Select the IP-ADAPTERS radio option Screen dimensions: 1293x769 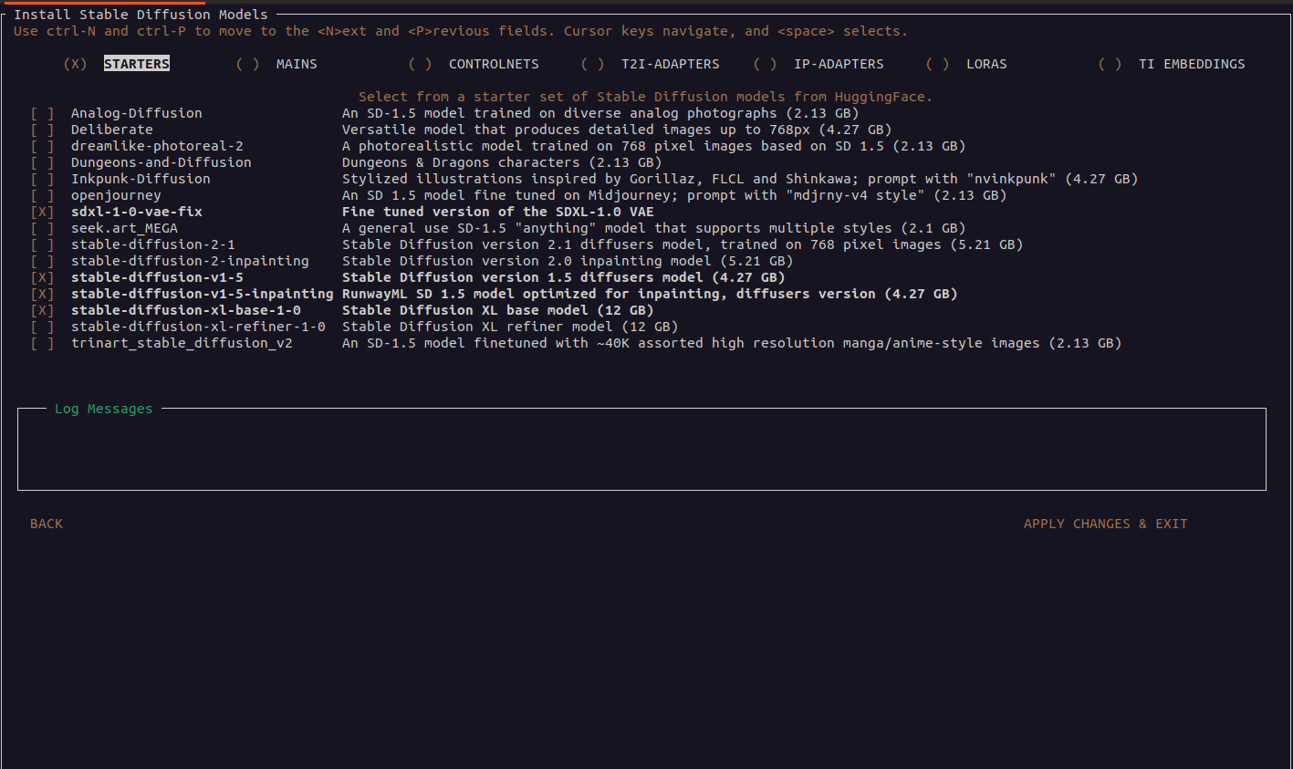tap(766, 64)
